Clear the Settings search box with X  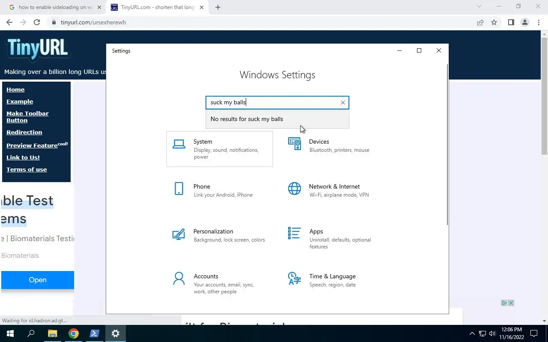342,103
